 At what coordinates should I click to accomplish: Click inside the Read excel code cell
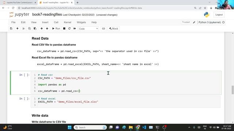tap(125, 102)
